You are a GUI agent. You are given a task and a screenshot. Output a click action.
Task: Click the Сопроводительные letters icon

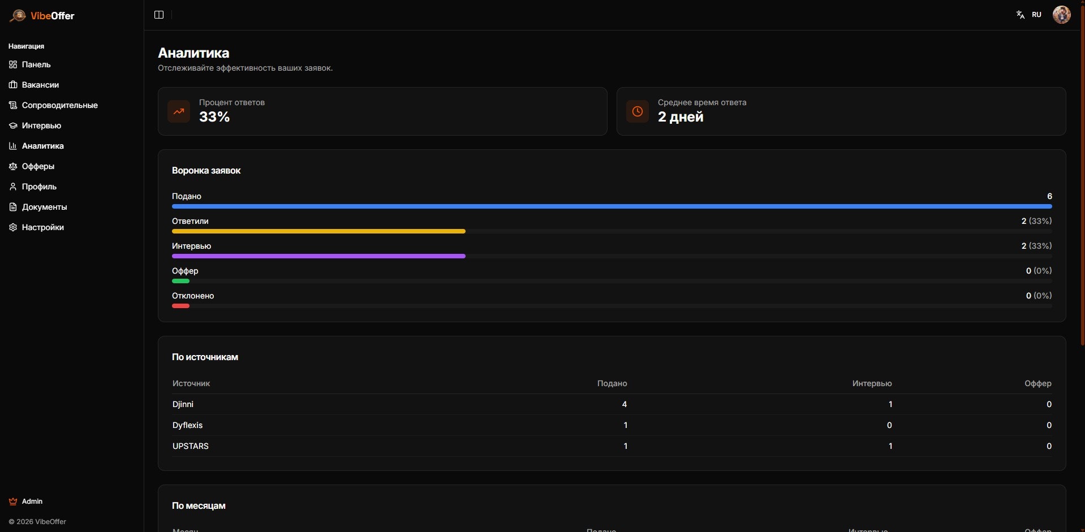(x=13, y=105)
